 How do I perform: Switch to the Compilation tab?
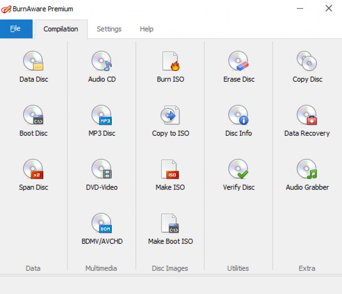61,29
